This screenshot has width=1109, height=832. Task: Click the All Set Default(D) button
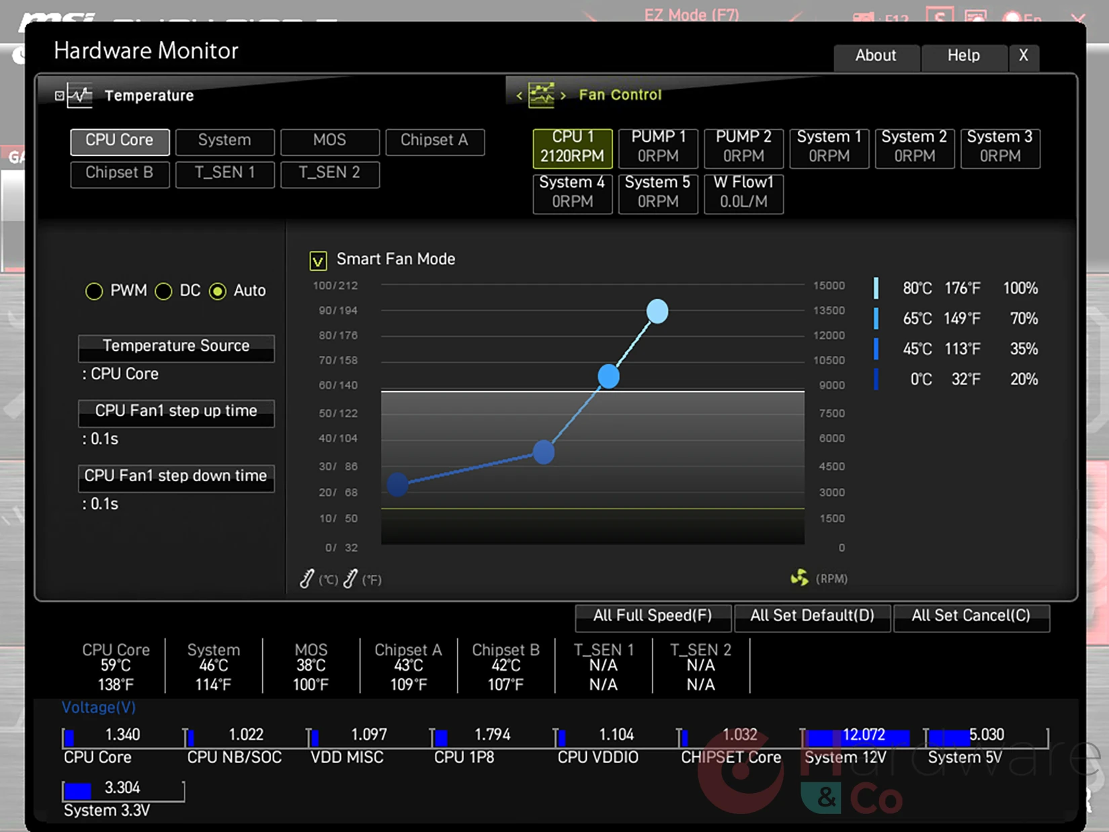coord(812,617)
